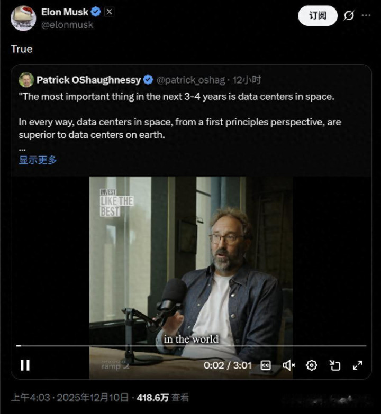Expand quoted tweet with 显示更多

click(x=38, y=160)
